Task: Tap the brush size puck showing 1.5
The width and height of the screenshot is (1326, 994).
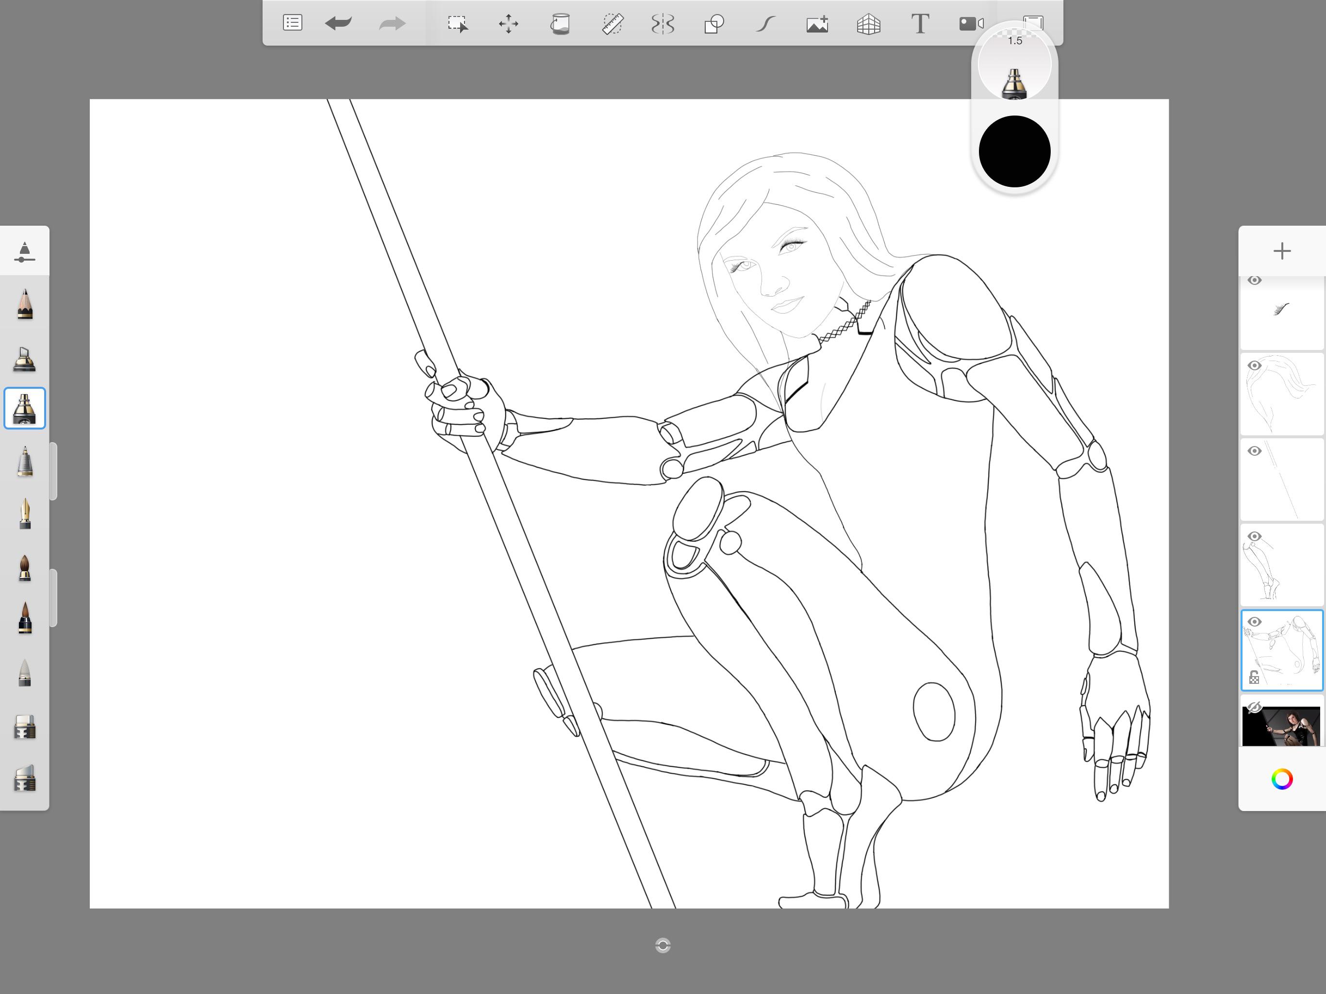Action: (x=1014, y=63)
